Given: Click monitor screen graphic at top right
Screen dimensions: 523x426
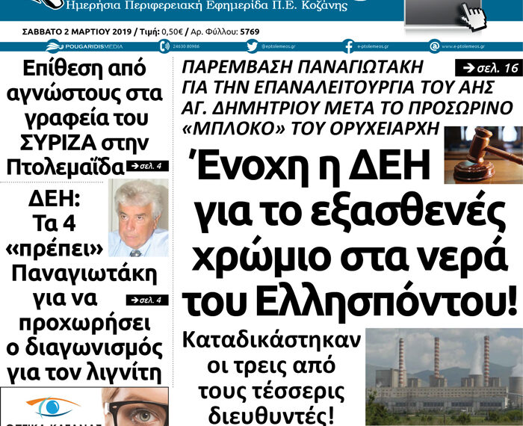Looking at the screenshot, I should click(x=444, y=12).
